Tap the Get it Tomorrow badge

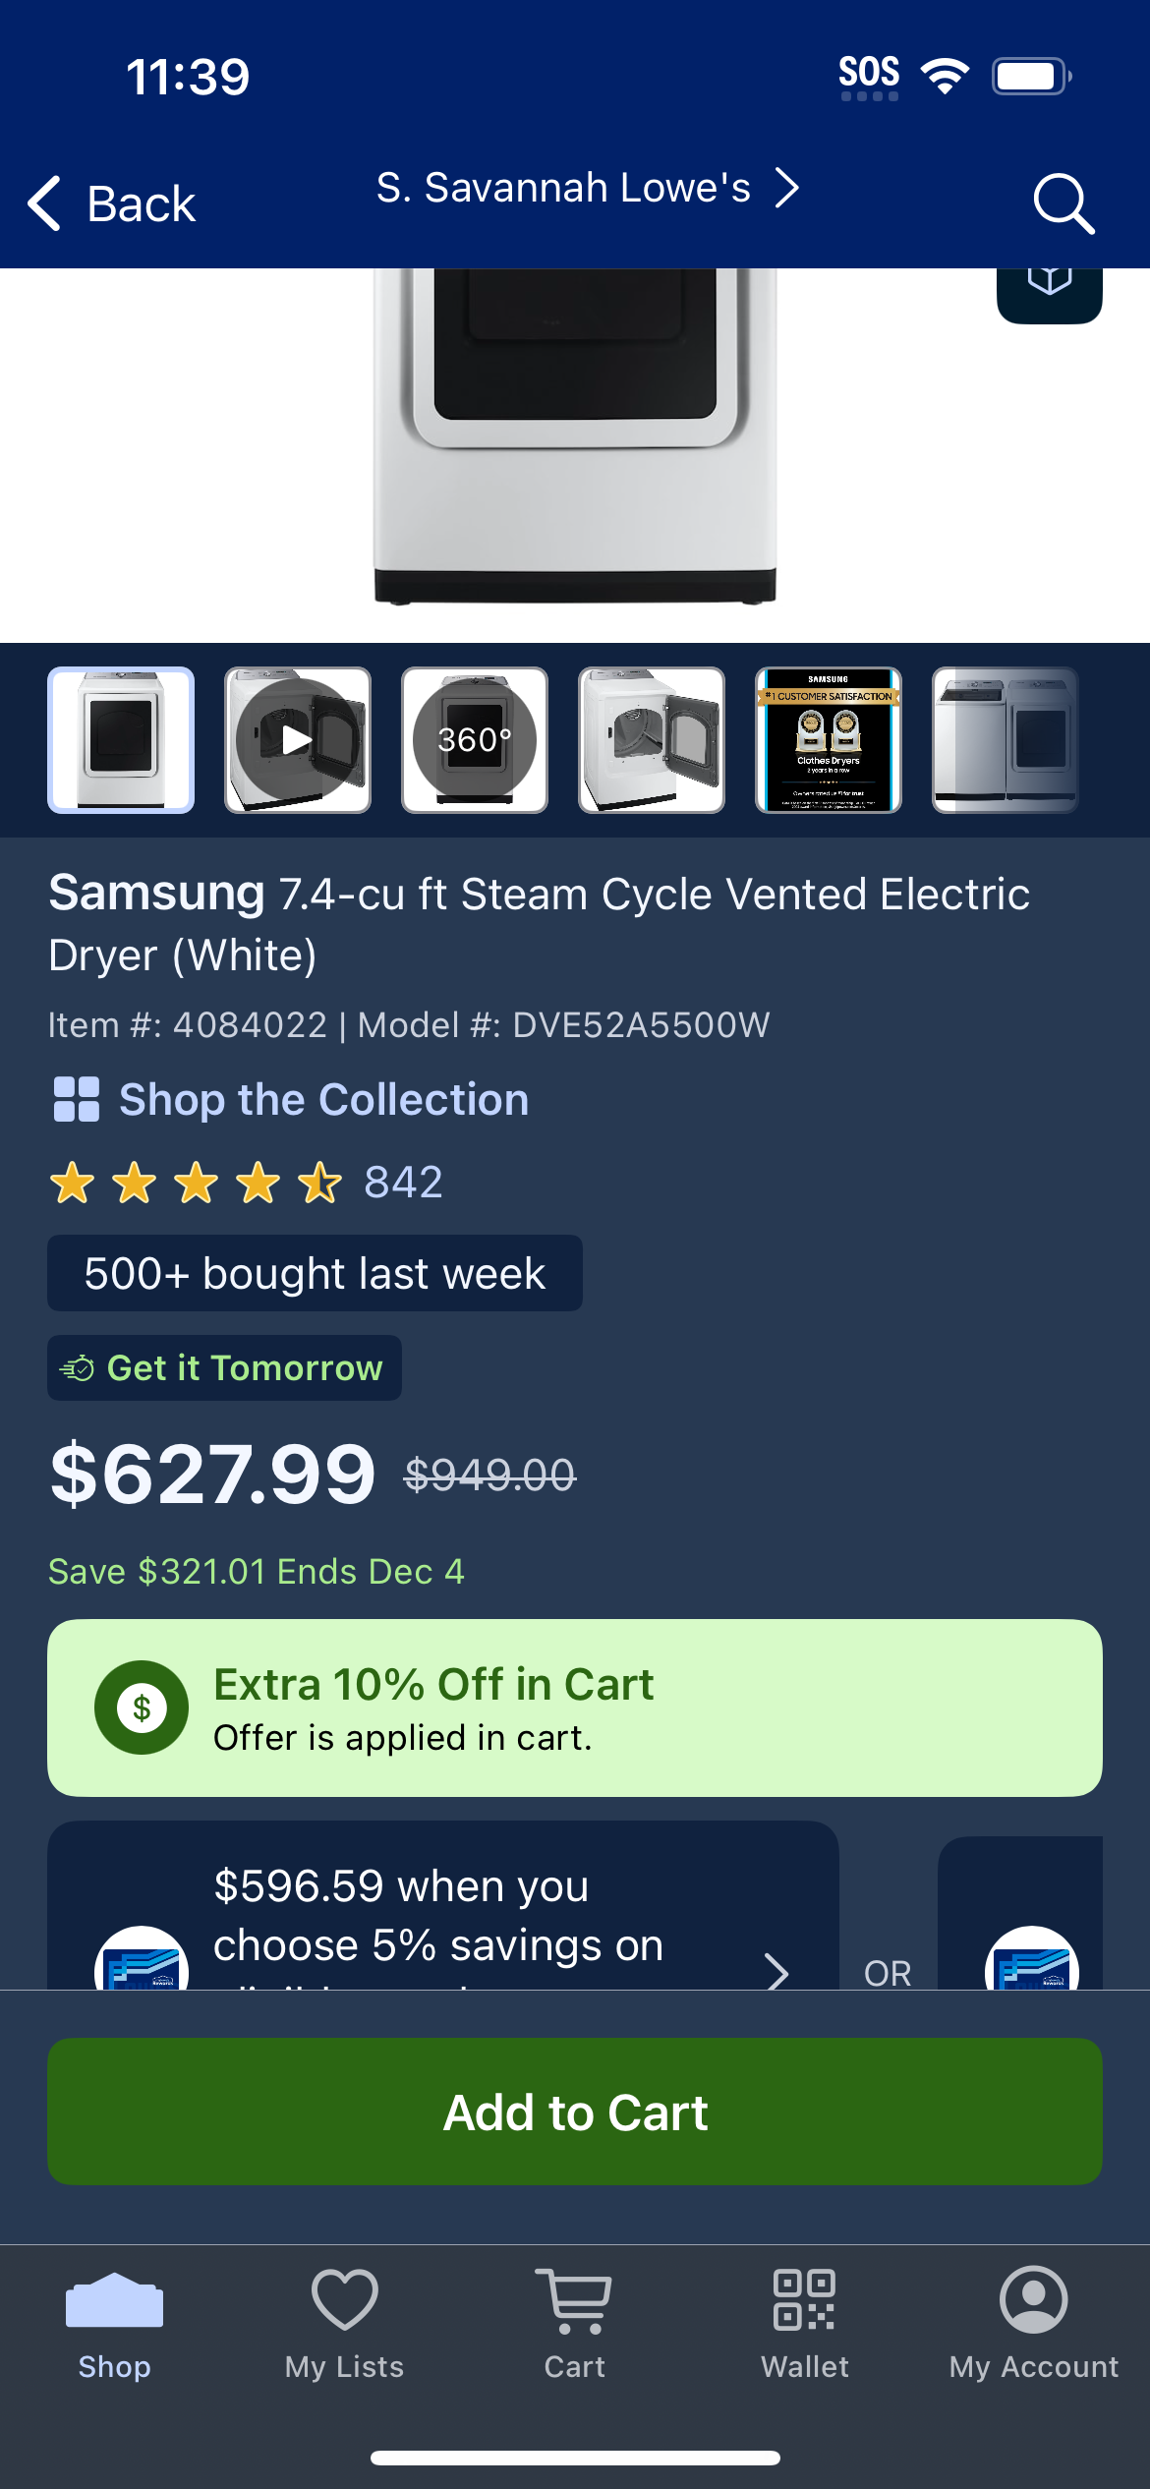point(224,1367)
